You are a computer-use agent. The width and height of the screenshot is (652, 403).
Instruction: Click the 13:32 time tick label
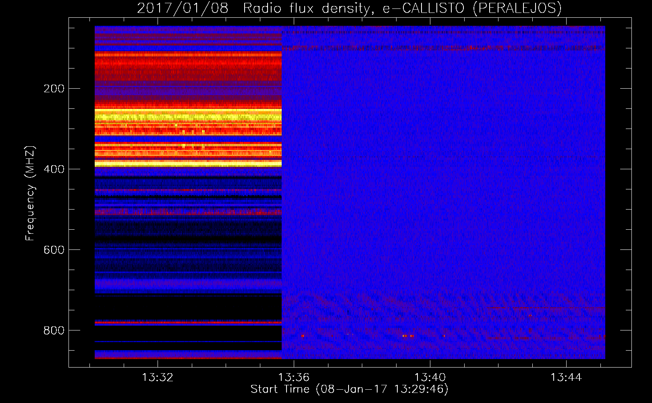click(158, 378)
